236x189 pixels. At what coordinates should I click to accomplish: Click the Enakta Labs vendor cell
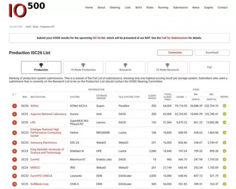(104, 160)
